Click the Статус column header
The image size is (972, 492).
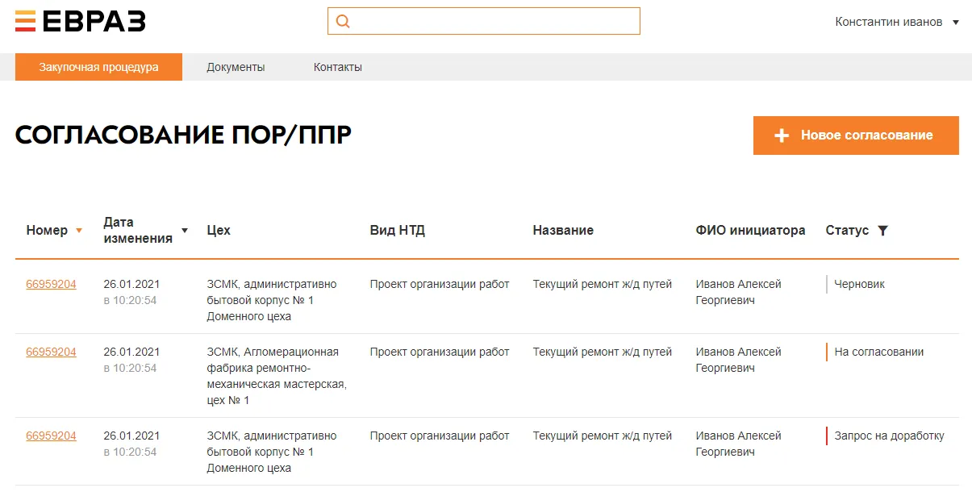point(847,231)
